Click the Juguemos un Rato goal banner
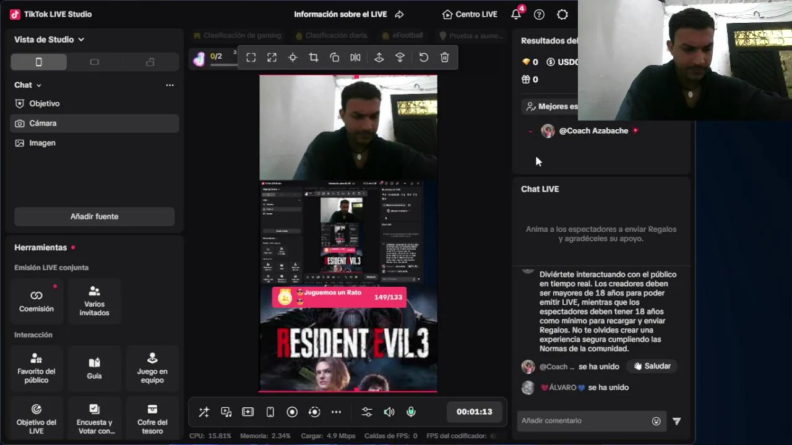Image resolution: width=792 pixels, height=445 pixels. click(339, 297)
